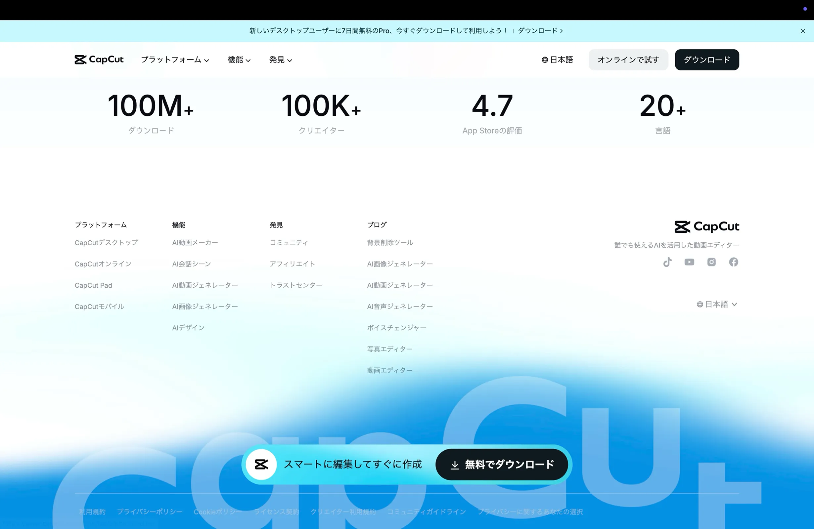Open AI動画ジェネレーター under ブログ
Viewport: 814px width, 529px height.
(400, 285)
